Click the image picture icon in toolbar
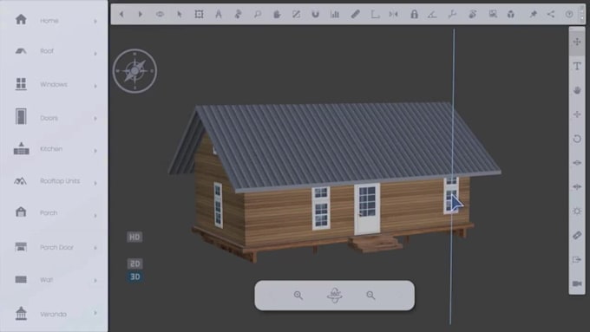590x332 pixels. 493,14
